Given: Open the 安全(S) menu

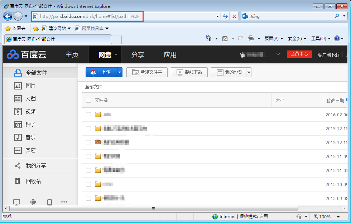Looking at the screenshot, I should point(297,38).
